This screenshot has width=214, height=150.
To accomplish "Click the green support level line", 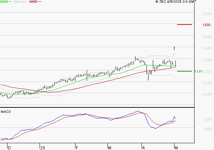I will point(184,71).
